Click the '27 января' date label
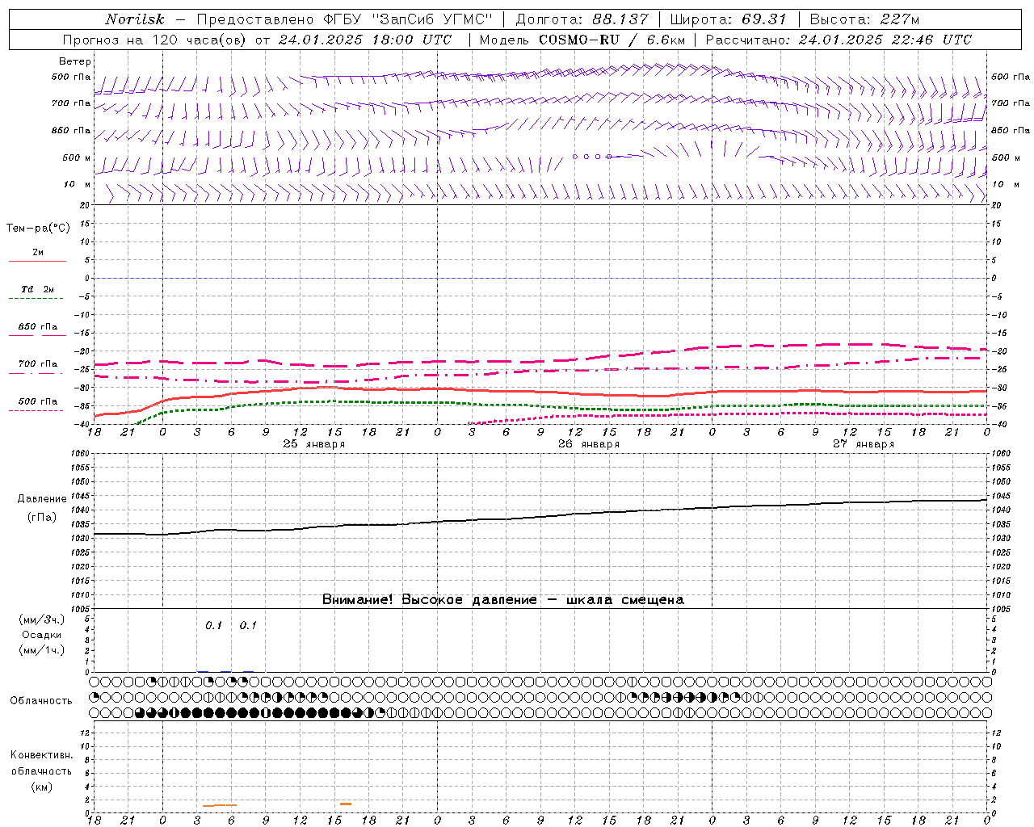Image resolution: width=1034 pixels, height=827 pixels. coord(864,444)
